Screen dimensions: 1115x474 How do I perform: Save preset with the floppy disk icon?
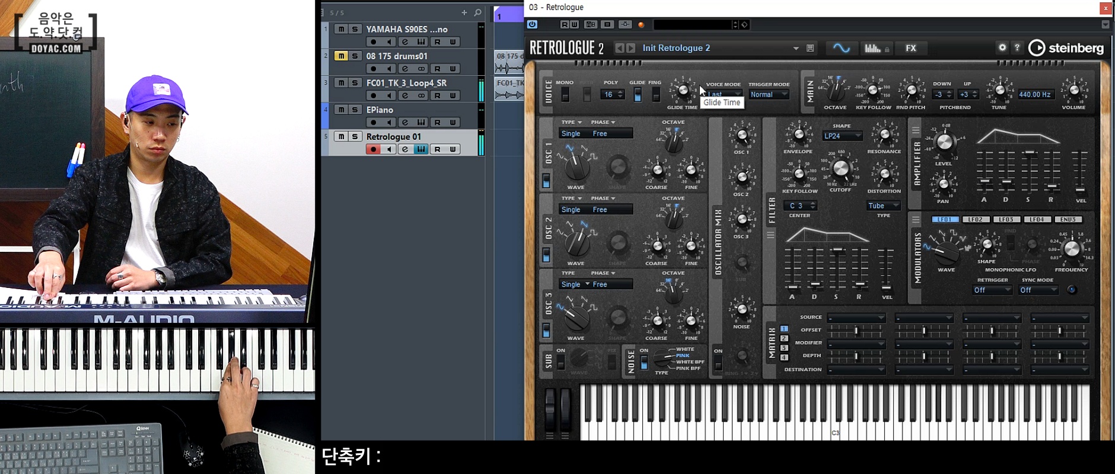click(x=810, y=48)
